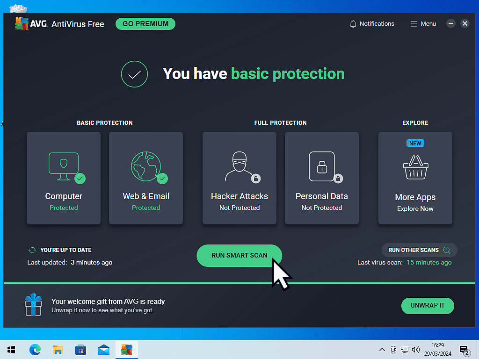The width and height of the screenshot is (479, 359).
Task: Click Protected status under Web & Email
Action: tap(146, 208)
